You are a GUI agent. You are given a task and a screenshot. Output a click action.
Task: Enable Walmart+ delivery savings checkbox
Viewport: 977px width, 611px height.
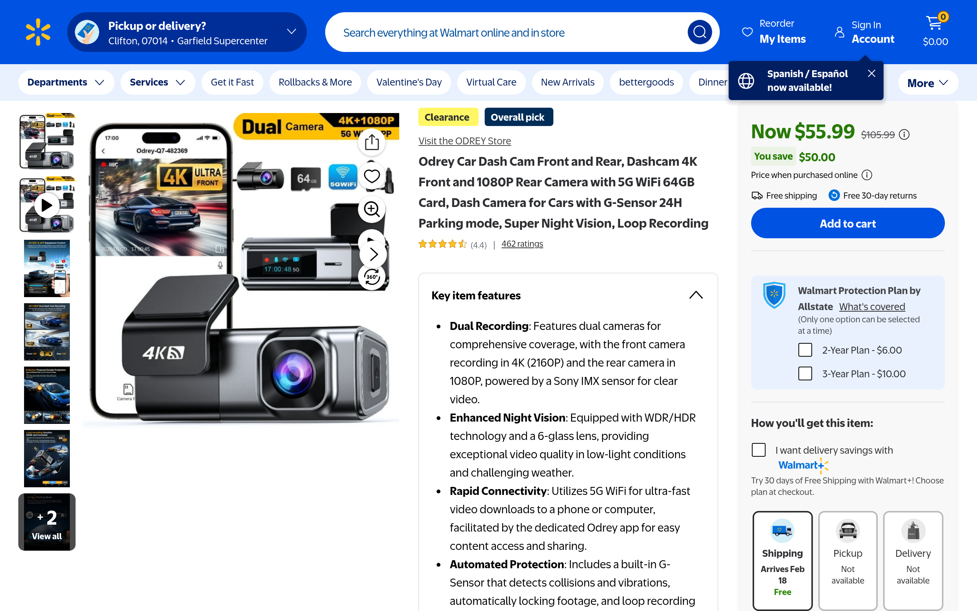(x=759, y=450)
